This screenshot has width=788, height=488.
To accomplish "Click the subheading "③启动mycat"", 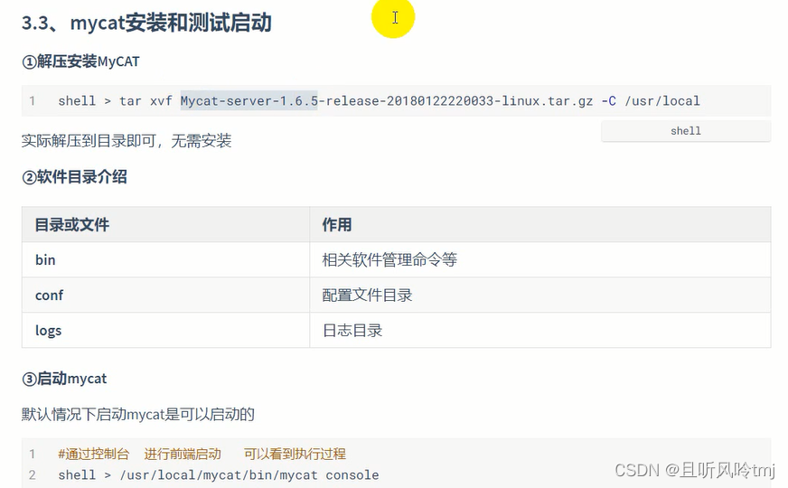I will pos(64,379).
